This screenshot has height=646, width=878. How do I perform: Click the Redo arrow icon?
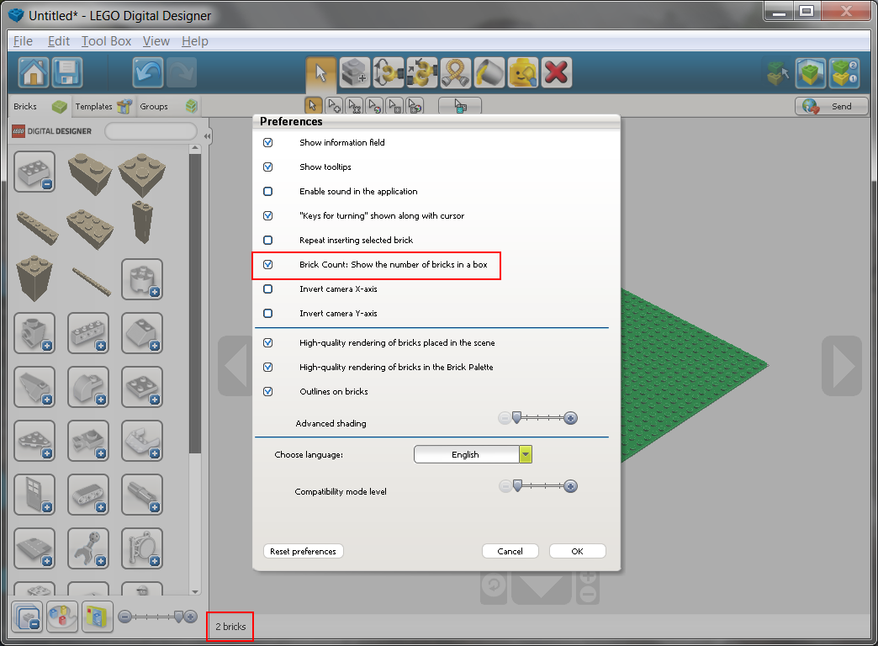(182, 72)
